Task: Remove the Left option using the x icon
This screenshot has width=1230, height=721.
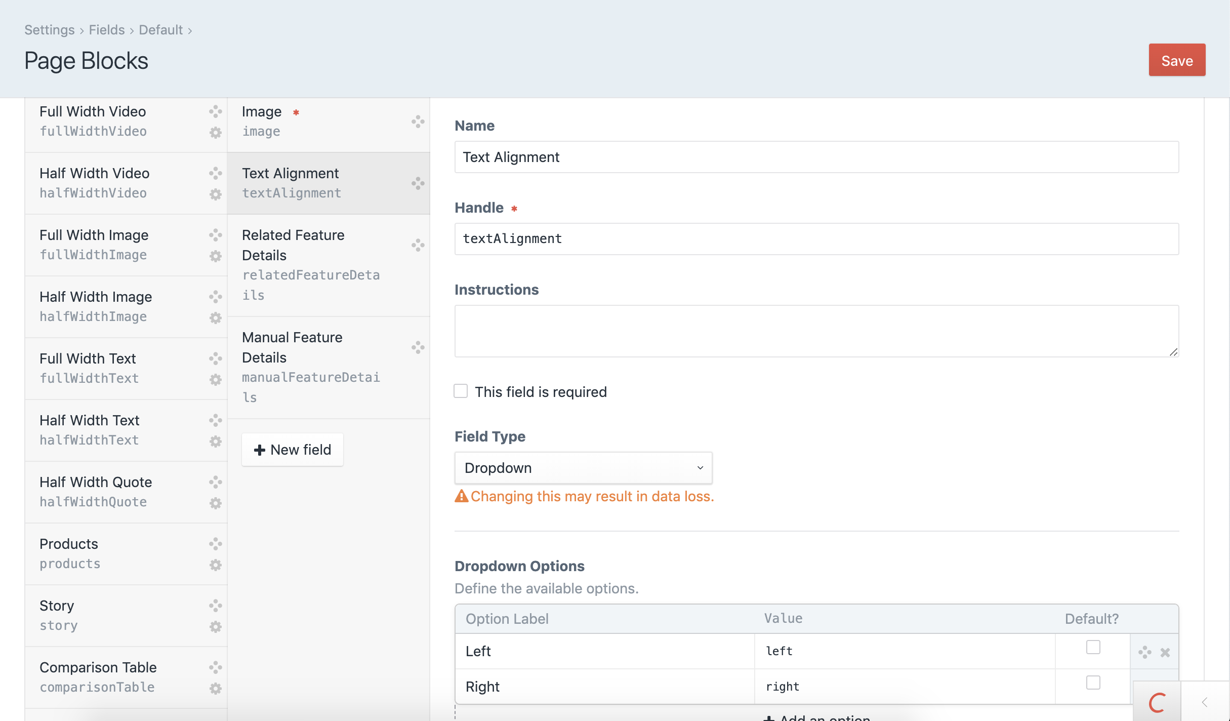Action: [x=1165, y=653]
